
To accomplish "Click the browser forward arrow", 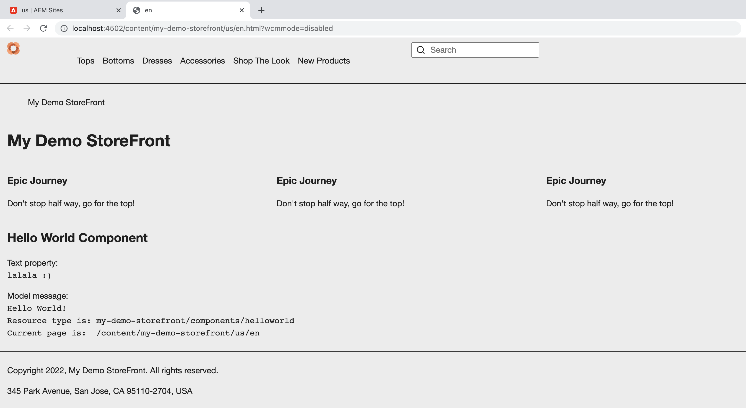I will 27,28.
